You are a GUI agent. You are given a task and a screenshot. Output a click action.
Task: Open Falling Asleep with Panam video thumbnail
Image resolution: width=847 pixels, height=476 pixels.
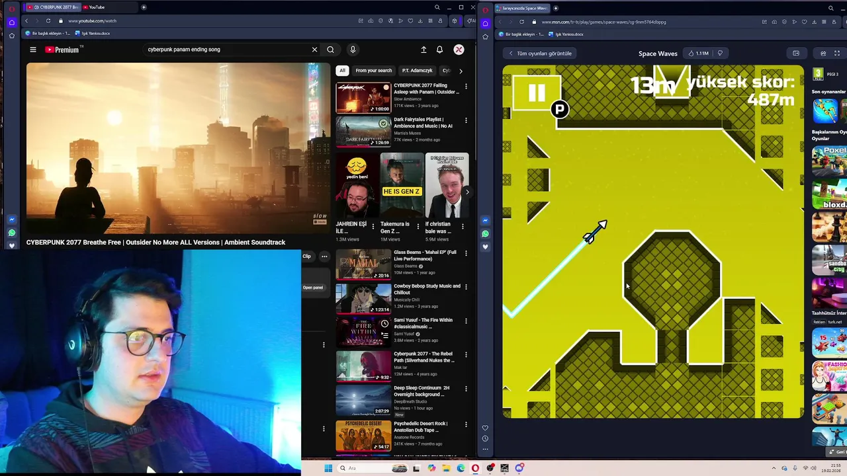click(x=363, y=98)
